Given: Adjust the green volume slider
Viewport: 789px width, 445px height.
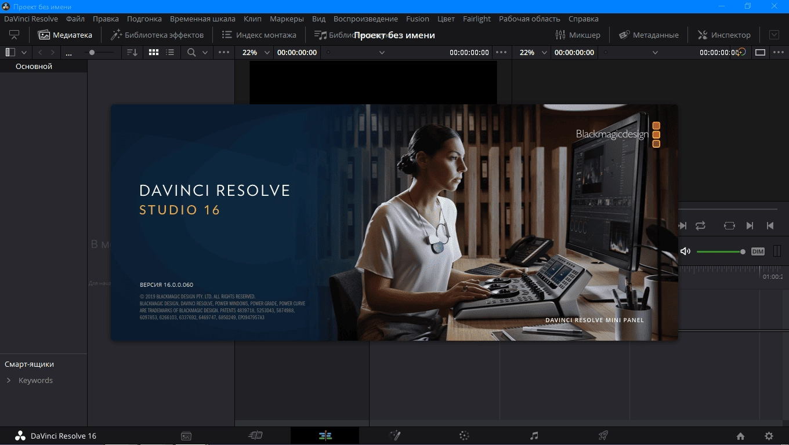Looking at the screenshot, I should click(721, 251).
